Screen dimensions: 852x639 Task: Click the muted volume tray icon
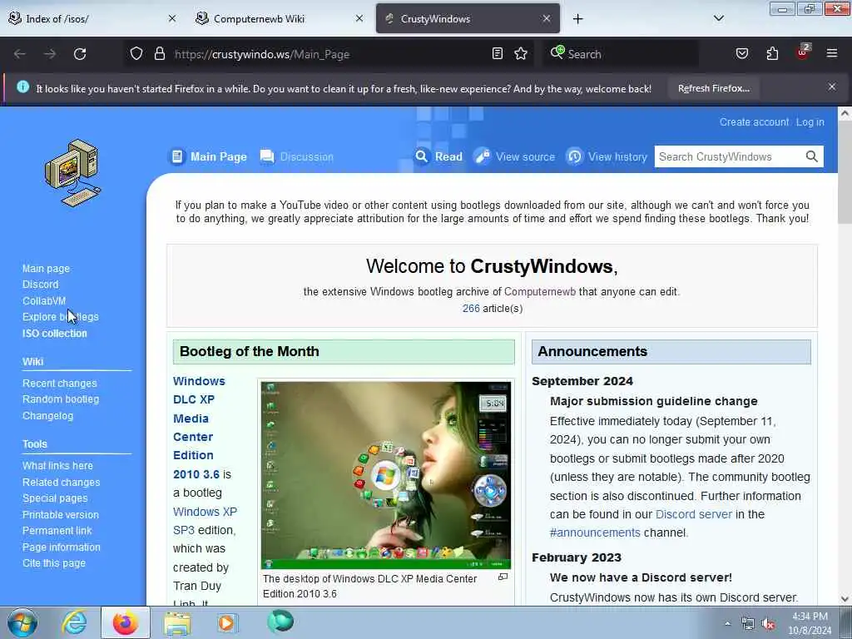click(768, 624)
